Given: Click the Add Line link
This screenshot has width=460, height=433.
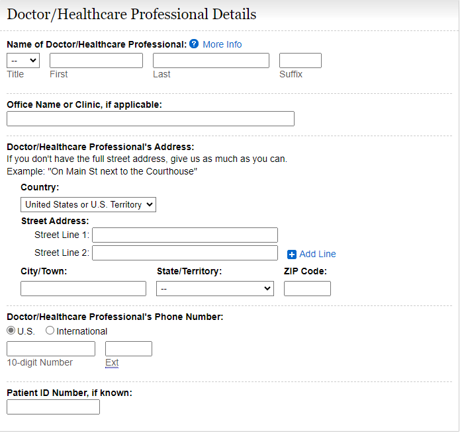Looking at the screenshot, I should tap(318, 254).
